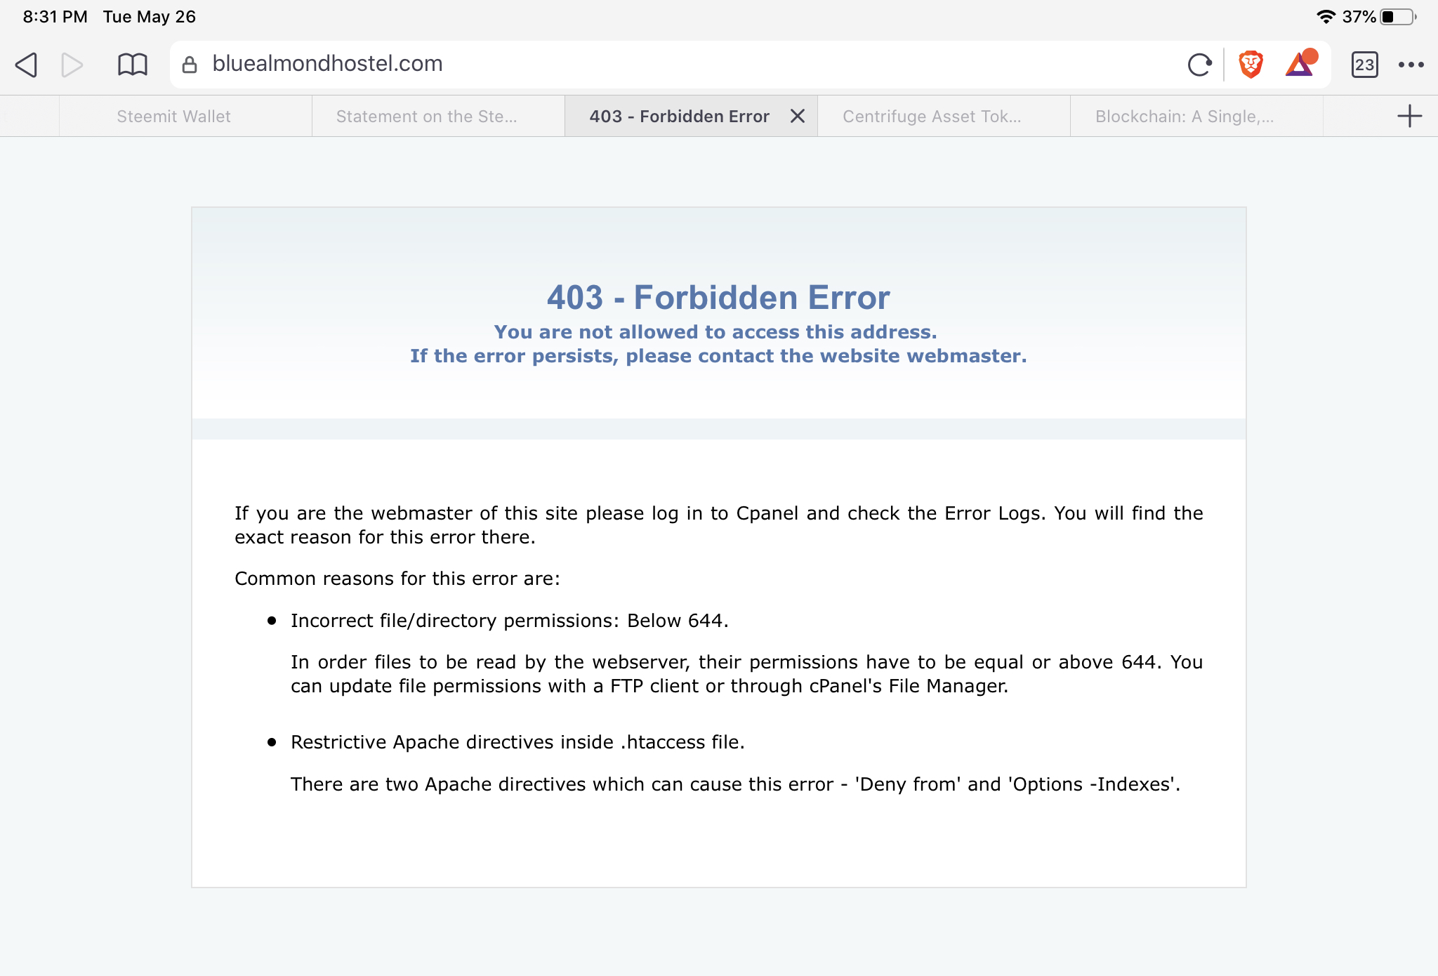Select the 403 - Forbidden Error tab
Viewport: 1438px width, 976px height.
click(678, 117)
